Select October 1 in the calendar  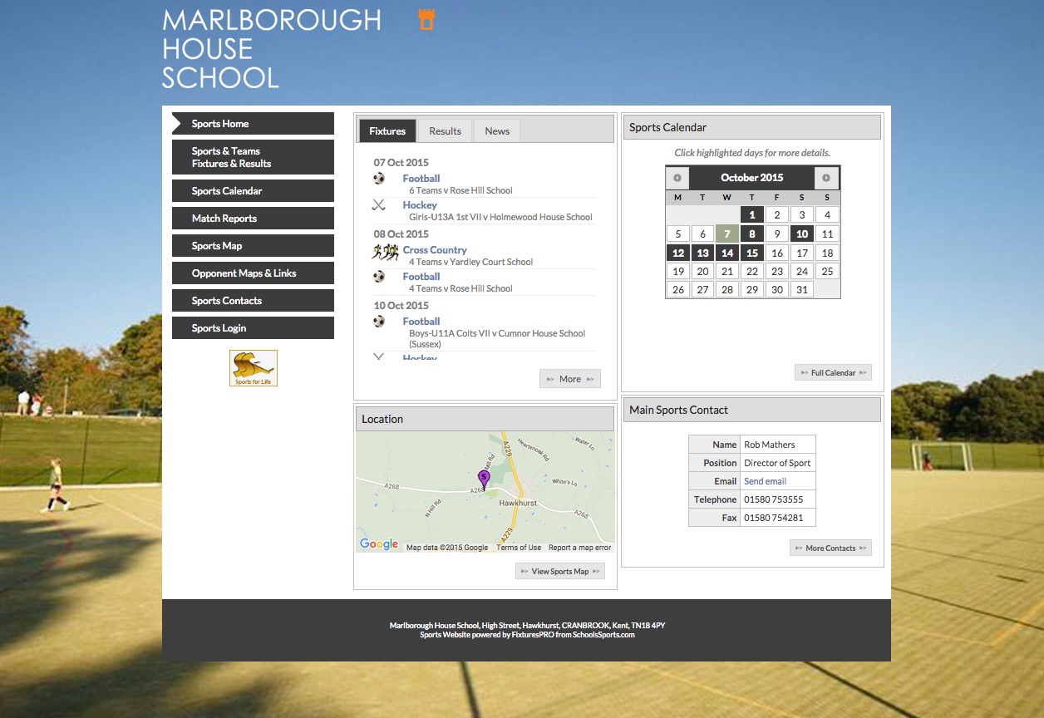pyautogui.click(x=752, y=215)
